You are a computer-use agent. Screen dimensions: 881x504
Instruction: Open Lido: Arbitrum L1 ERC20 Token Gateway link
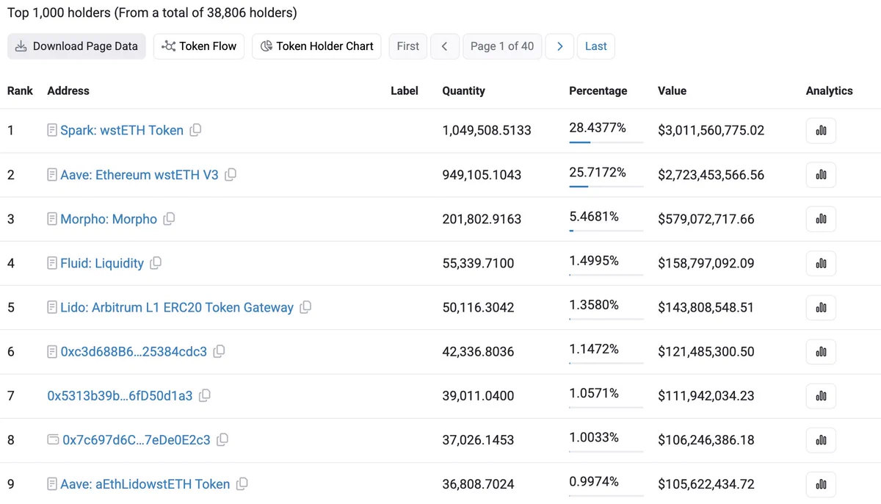177,307
